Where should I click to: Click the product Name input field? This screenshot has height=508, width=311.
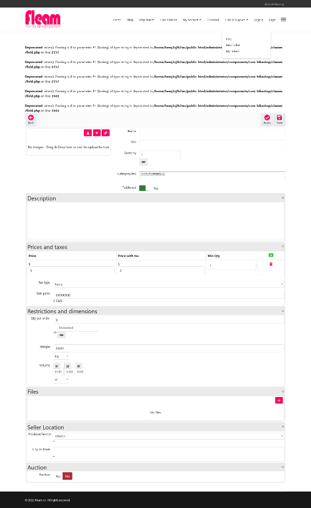pyautogui.click(x=212, y=133)
